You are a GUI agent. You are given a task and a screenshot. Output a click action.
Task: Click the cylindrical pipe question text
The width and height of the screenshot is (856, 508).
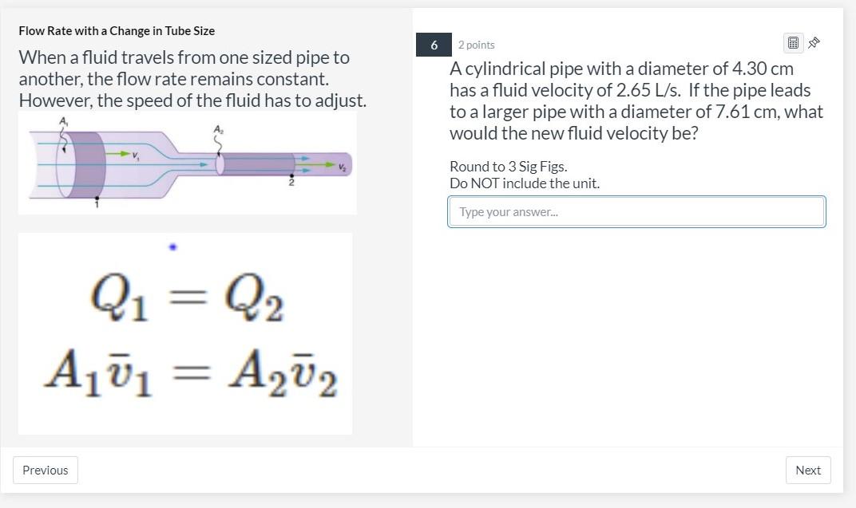(635, 100)
